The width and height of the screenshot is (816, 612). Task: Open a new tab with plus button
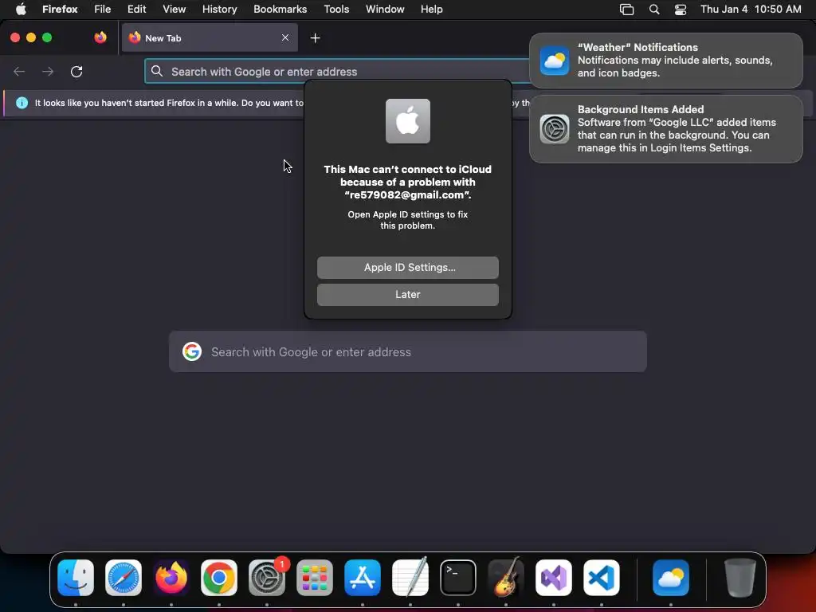(x=315, y=38)
